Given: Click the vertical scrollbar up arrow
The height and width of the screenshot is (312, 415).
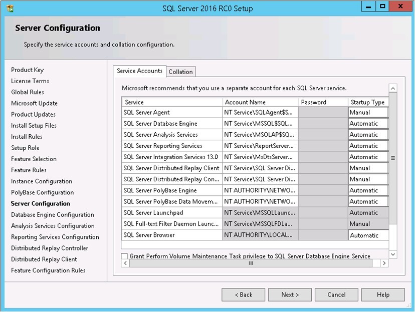Looking at the screenshot, I should [393, 88].
